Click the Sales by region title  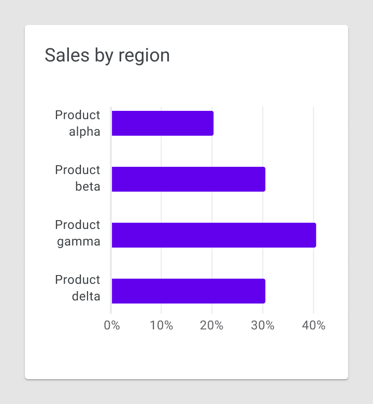(x=107, y=55)
